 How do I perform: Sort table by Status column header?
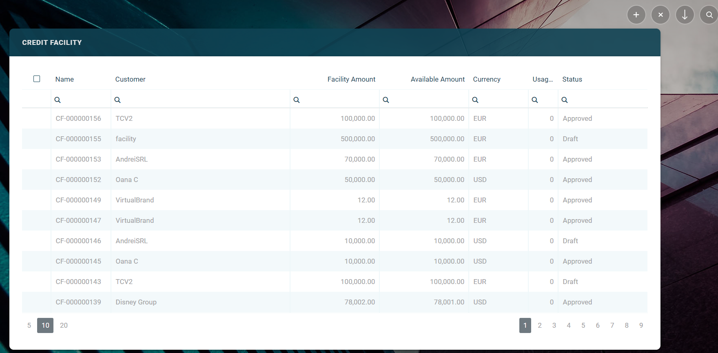coord(572,79)
